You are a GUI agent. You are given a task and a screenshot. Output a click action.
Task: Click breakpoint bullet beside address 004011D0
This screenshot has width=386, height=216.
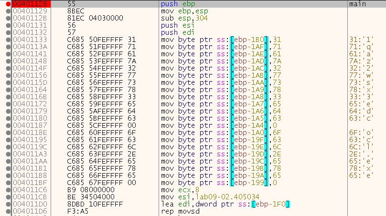point(9,204)
